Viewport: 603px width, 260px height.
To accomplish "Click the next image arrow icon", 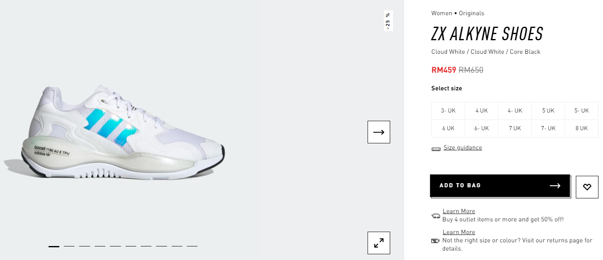I will coord(379,132).
